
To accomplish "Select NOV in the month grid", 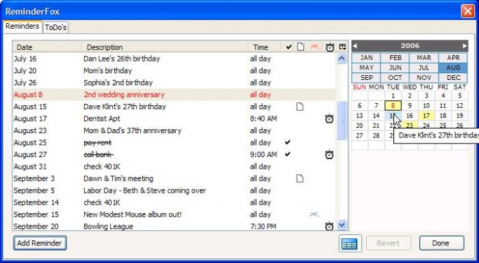I will pyautogui.click(x=424, y=77).
